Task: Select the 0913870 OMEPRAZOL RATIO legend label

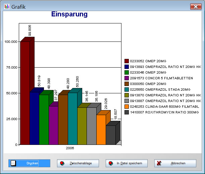Action: tap(165, 95)
